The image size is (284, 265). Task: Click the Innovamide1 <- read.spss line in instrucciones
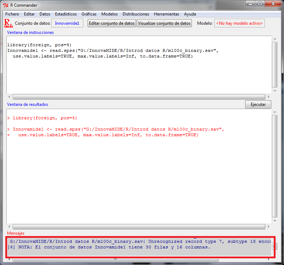tap(113, 50)
